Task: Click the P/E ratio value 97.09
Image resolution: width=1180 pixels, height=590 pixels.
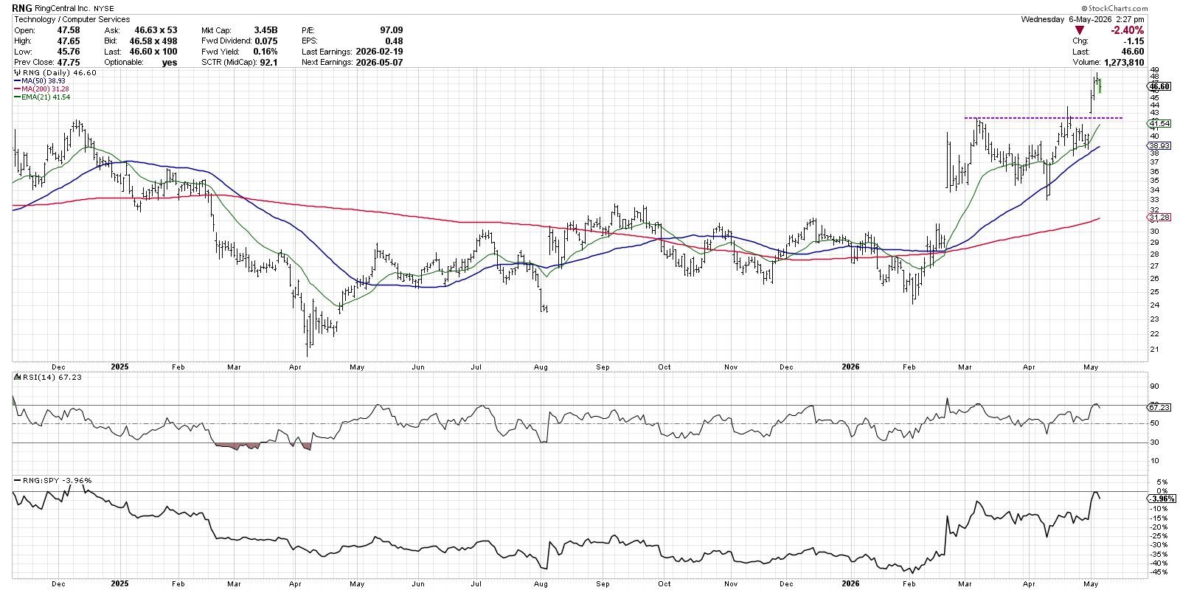Action: (392, 30)
